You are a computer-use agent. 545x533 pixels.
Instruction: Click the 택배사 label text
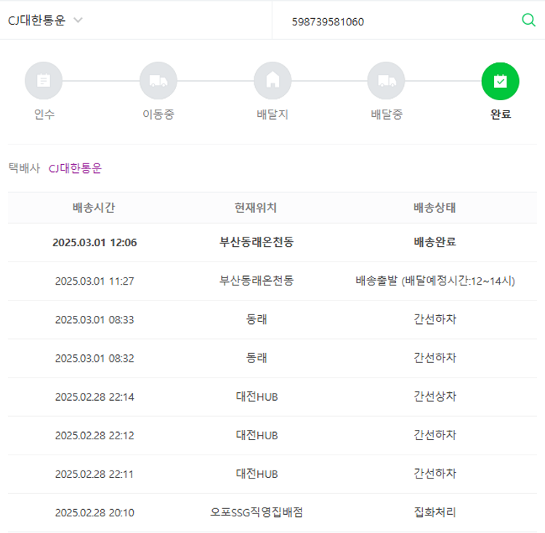pyautogui.click(x=24, y=168)
